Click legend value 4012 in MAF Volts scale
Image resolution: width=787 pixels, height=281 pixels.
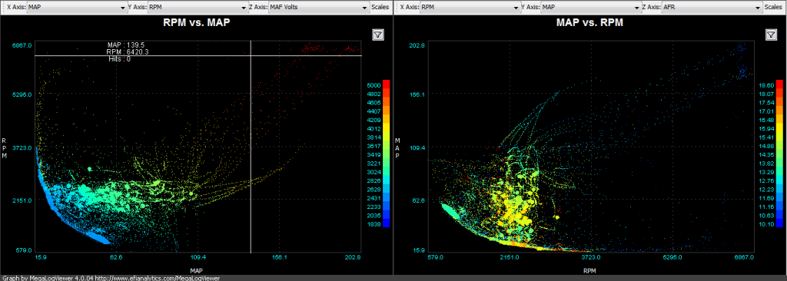click(x=375, y=128)
